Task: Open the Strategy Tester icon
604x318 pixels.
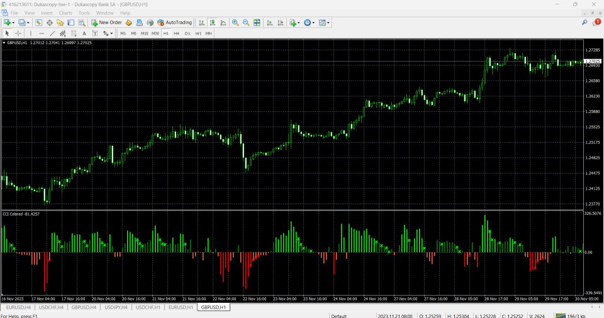Action: (x=82, y=23)
